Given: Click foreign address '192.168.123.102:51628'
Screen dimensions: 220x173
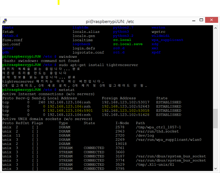Looking at the screenshot, I should click(126, 115).
